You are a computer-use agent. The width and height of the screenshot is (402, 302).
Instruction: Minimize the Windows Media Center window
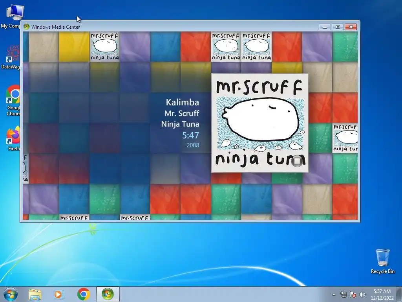pos(325,27)
